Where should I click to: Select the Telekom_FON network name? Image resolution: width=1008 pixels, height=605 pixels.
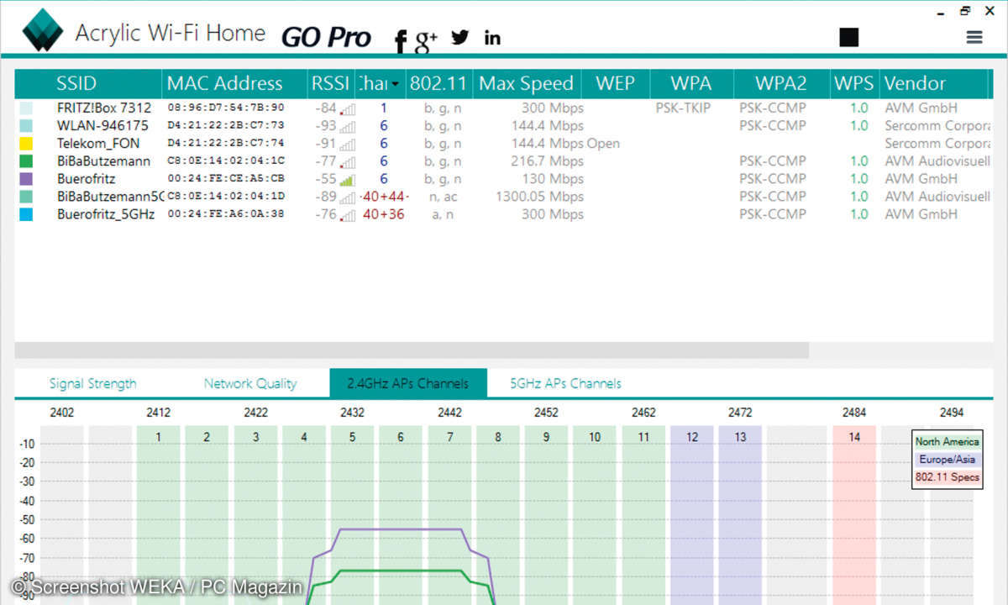(x=98, y=144)
